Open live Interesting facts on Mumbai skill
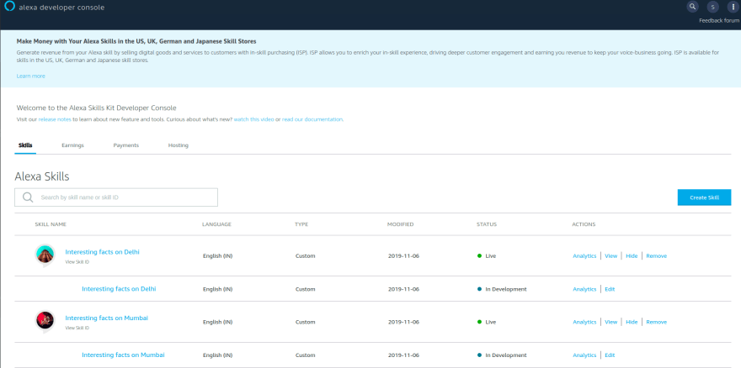The height and width of the screenshot is (368, 741). (x=107, y=318)
